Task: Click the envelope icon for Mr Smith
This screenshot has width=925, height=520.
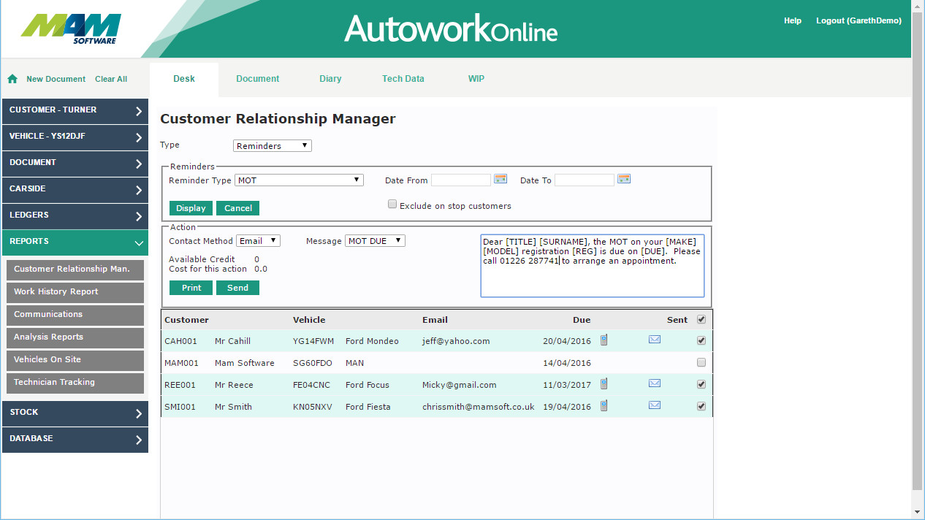Action: [655, 405]
